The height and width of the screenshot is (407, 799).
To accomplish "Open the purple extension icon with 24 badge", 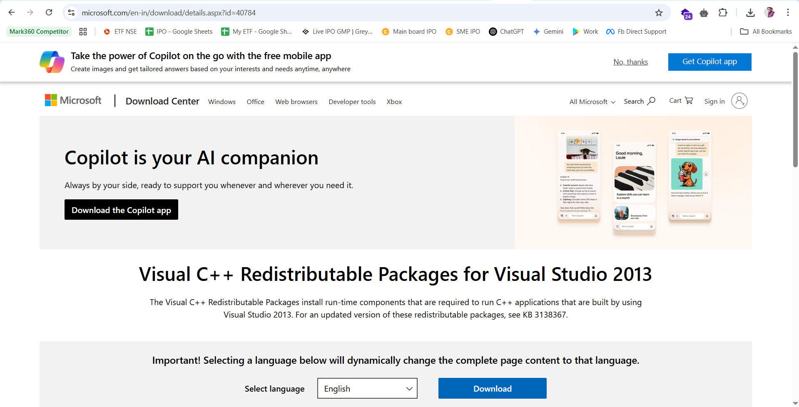I will 686,13.
